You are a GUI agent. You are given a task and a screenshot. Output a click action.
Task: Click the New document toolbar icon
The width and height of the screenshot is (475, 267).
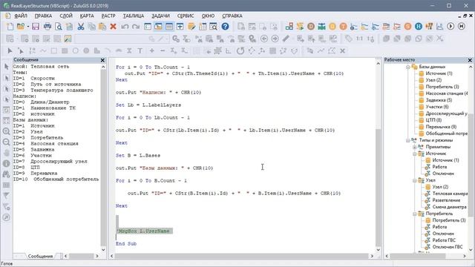[10, 27]
